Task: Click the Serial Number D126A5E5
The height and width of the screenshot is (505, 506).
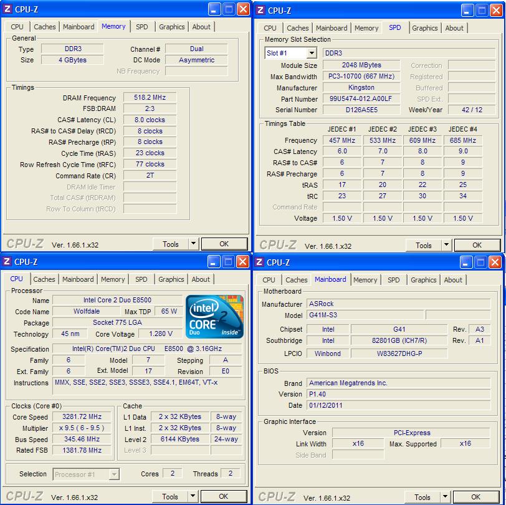Action: point(361,110)
